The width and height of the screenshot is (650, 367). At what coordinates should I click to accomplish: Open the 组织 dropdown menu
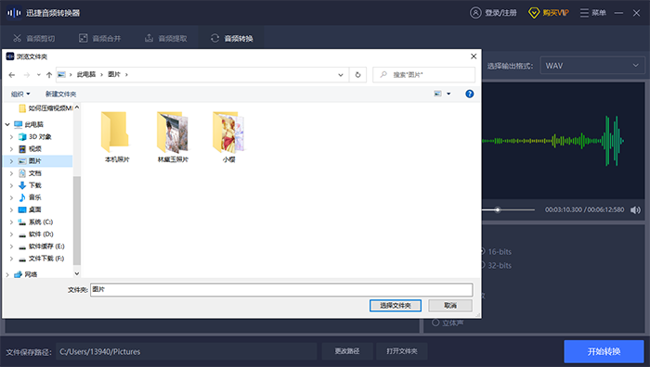(20, 94)
